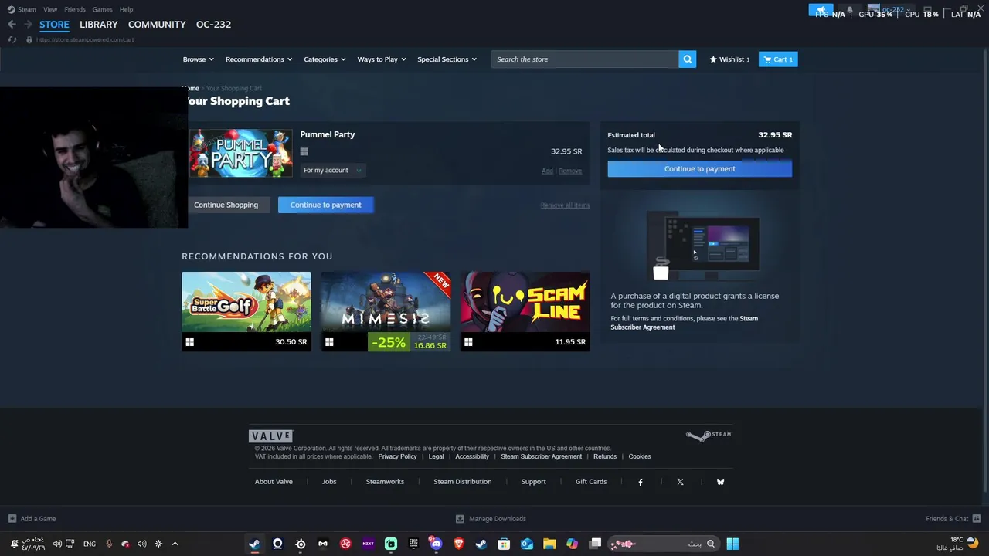
Task: Show hidden system tray icons chevron
Action: click(x=175, y=544)
